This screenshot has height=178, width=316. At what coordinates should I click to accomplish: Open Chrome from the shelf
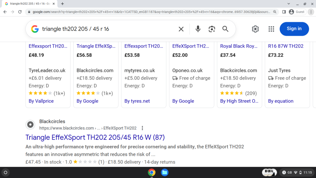pyautogui.click(x=152, y=173)
